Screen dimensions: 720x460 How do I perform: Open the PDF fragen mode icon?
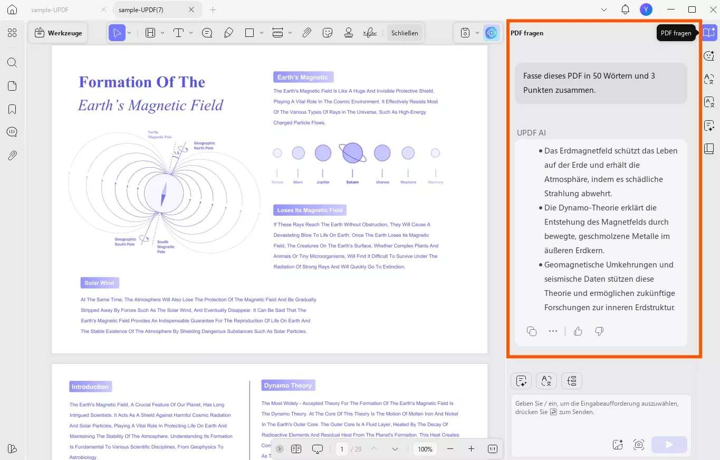click(x=709, y=32)
